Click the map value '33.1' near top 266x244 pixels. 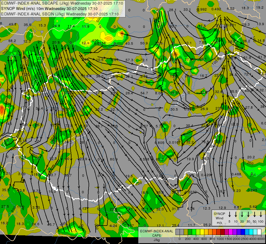pos(187,10)
